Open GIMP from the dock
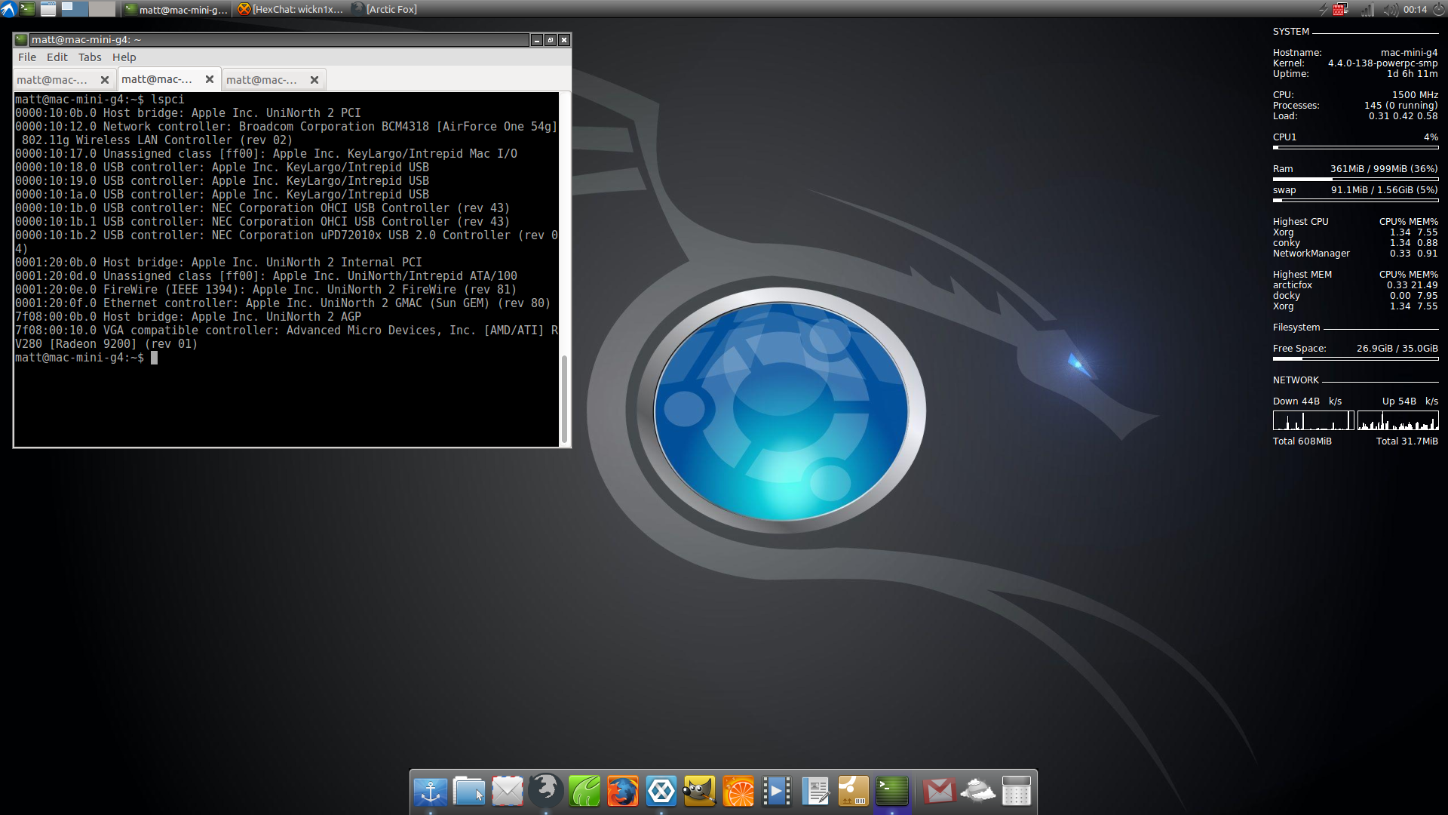The height and width of the screenshot is (815, 1448). click(700, 792)
